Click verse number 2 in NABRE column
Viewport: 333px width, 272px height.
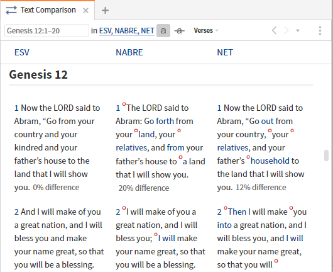(118, 212)
